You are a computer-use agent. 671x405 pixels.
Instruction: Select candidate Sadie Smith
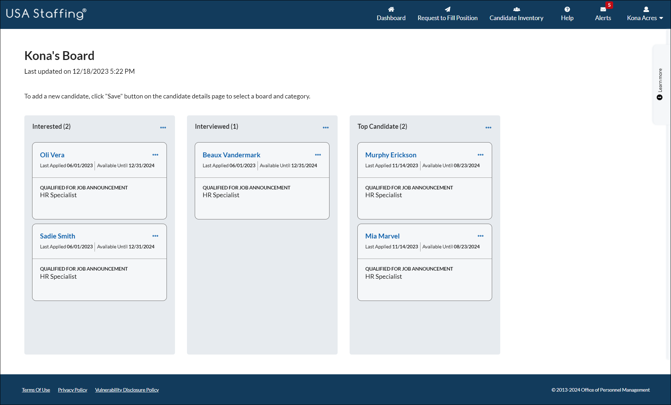[x=57, y=236]
